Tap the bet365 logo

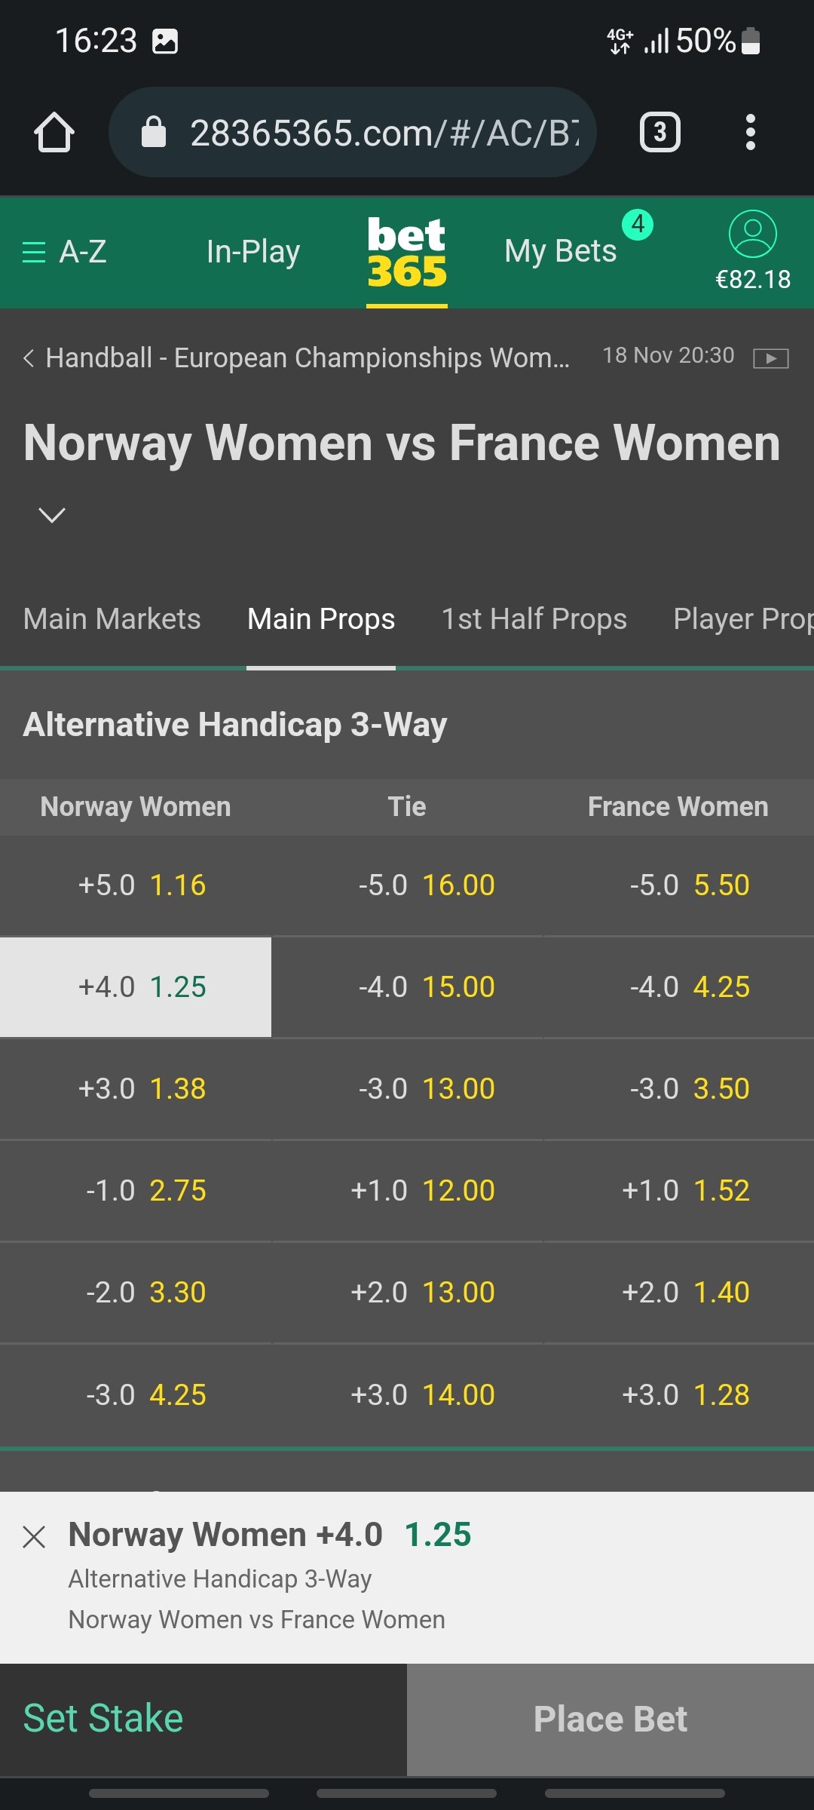pos(407,253)
